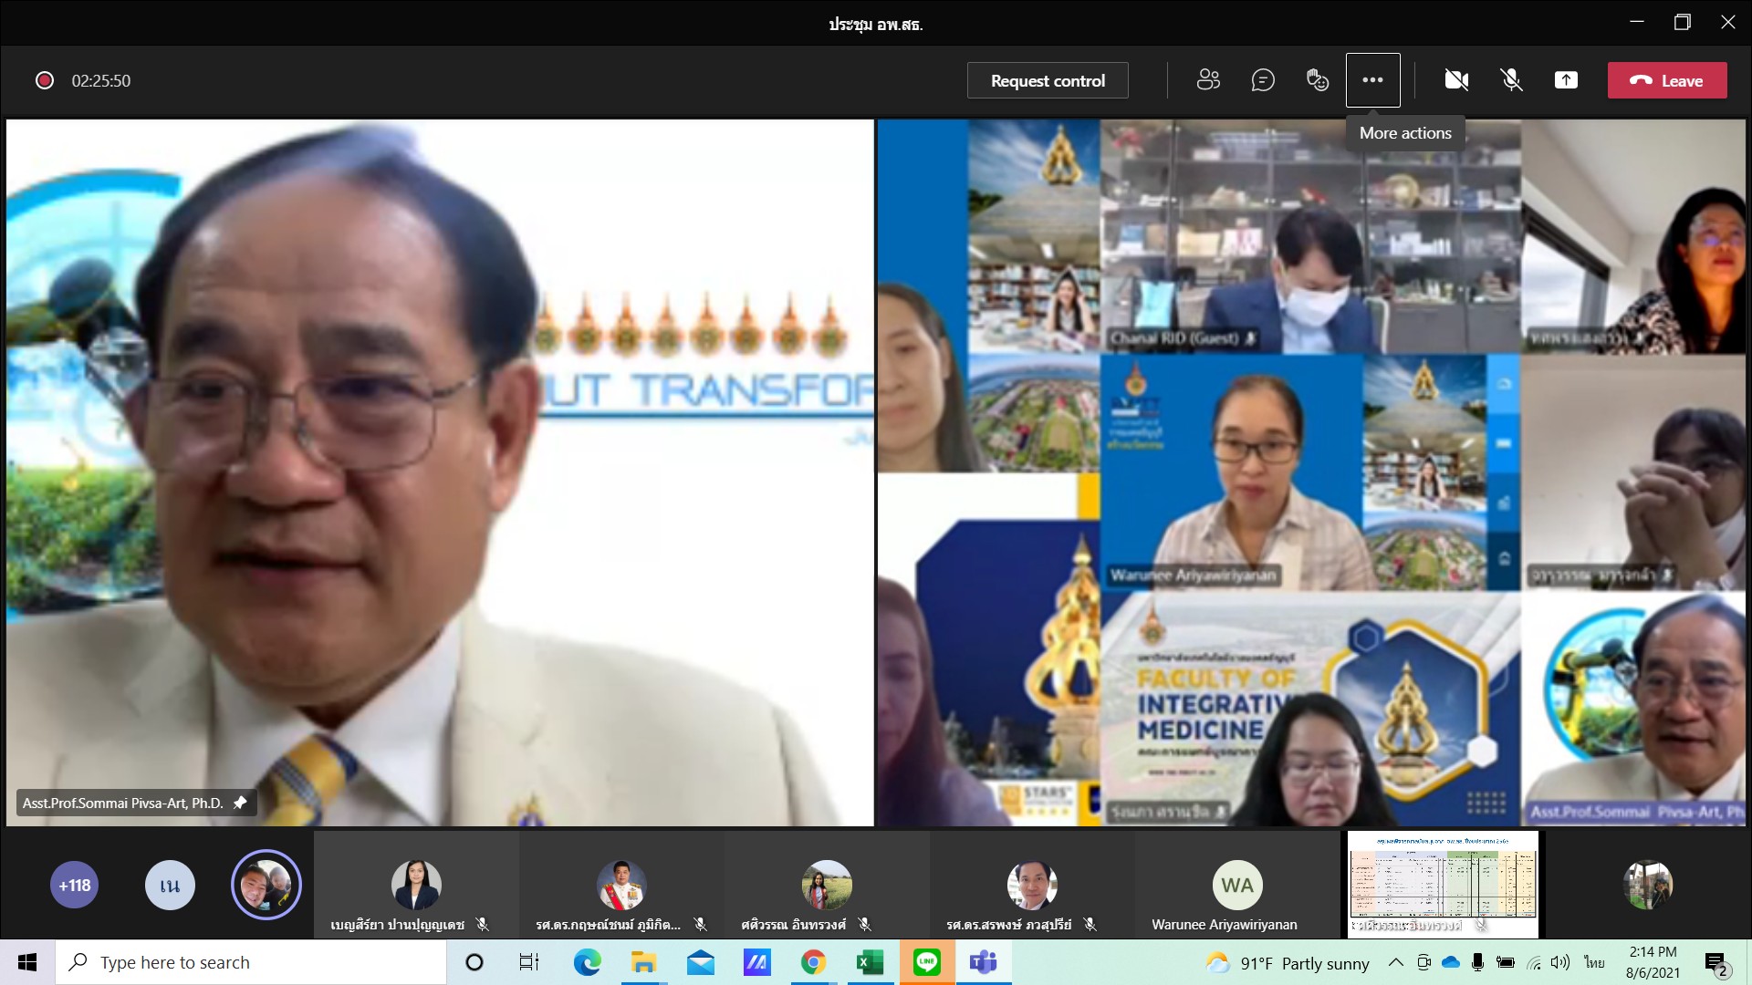
Task: Open the OneDrive cloud tray icon
Action: (1451, 962)
